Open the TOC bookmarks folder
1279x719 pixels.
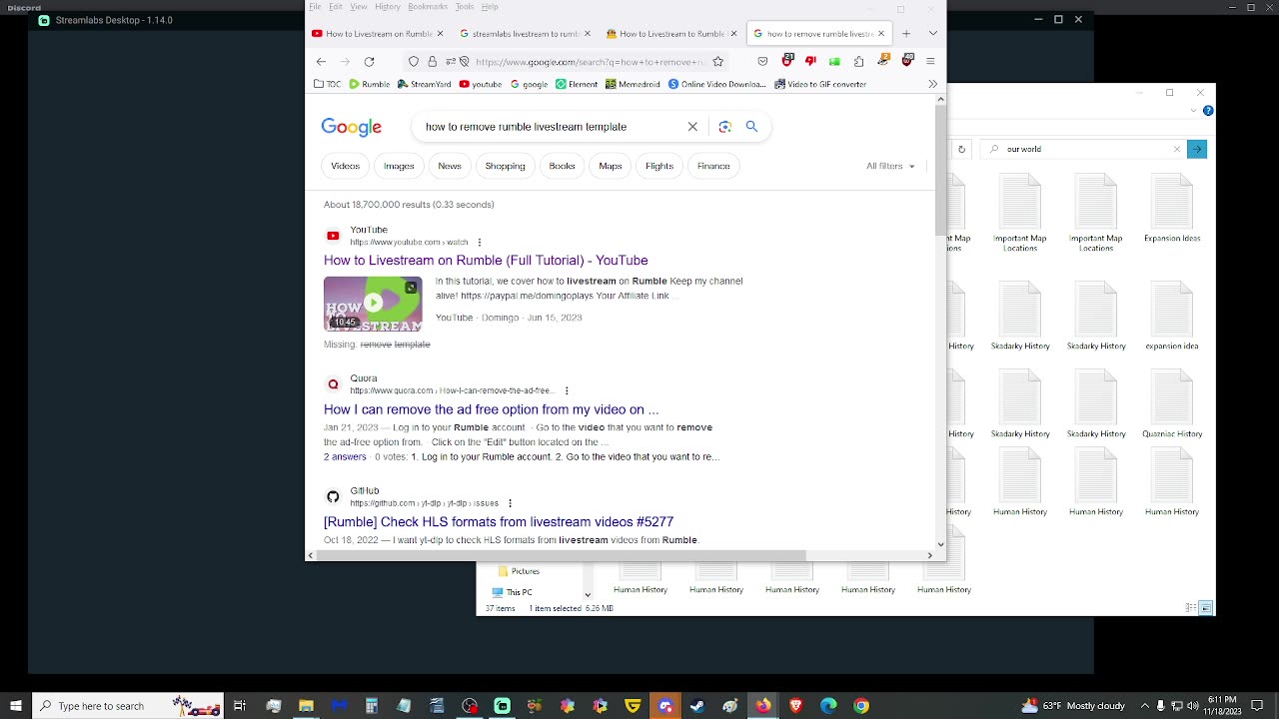[x=328, y=84]
